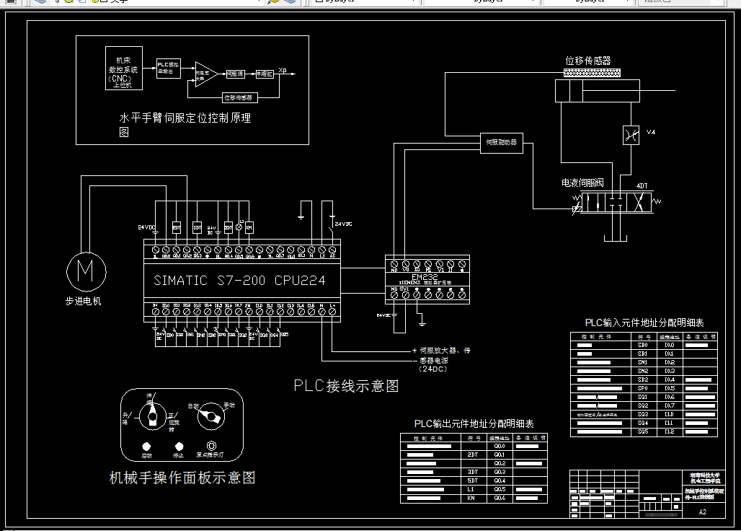The height and width of the screenshot is (531, 741).
Task: Select the SB1 cell in input table
Action: pos(643,354)
